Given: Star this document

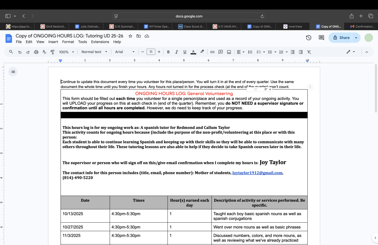Looking at the screenshot, I should (x=130, y=36).
